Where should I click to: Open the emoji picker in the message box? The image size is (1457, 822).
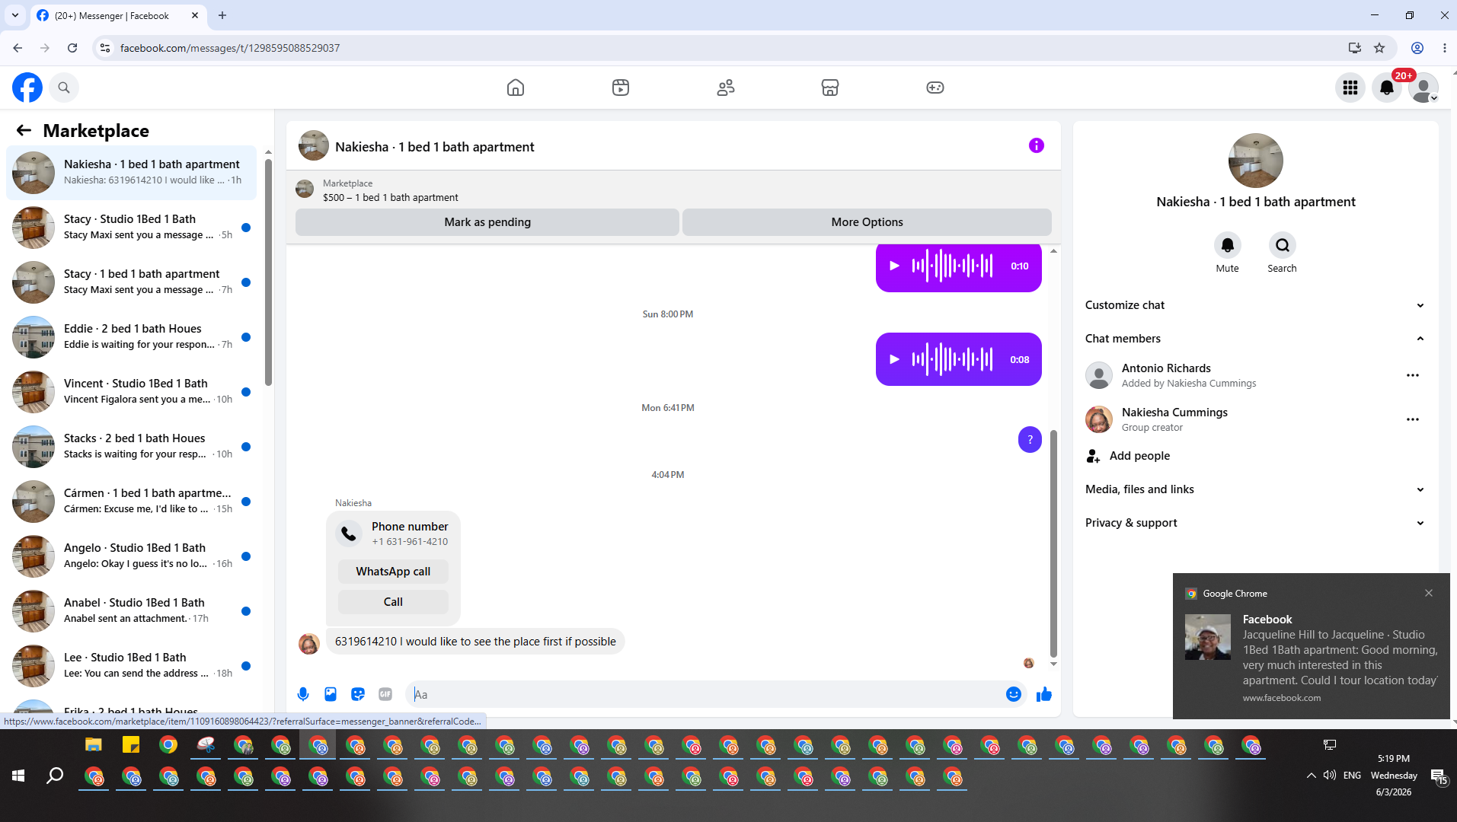point(1014,694)
